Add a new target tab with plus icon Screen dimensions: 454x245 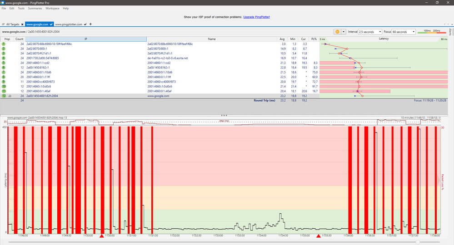coord(90,24)
